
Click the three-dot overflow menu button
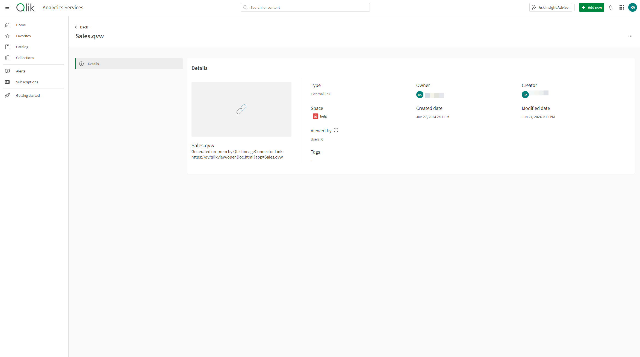click(631, 36)
